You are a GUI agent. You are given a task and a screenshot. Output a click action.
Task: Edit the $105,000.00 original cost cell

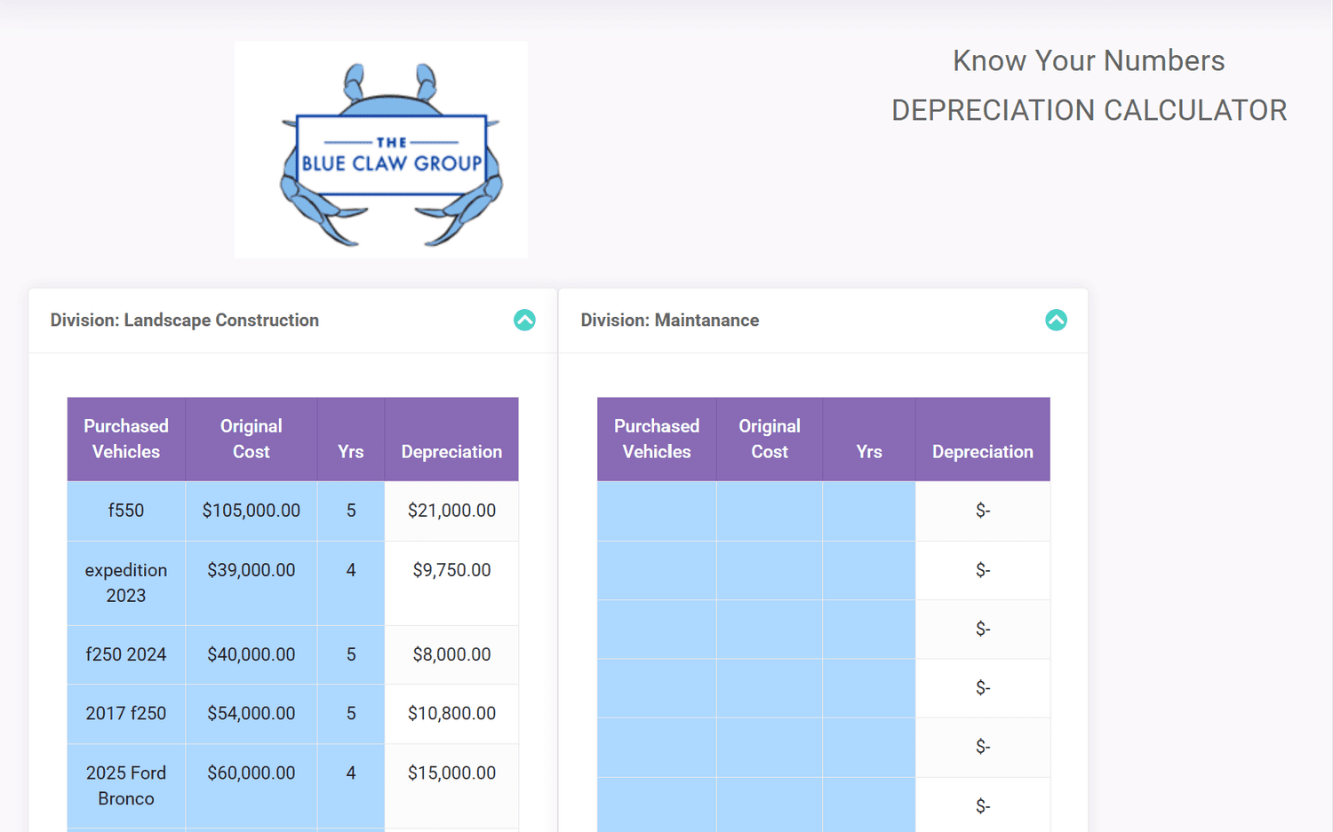coord(251,511)
